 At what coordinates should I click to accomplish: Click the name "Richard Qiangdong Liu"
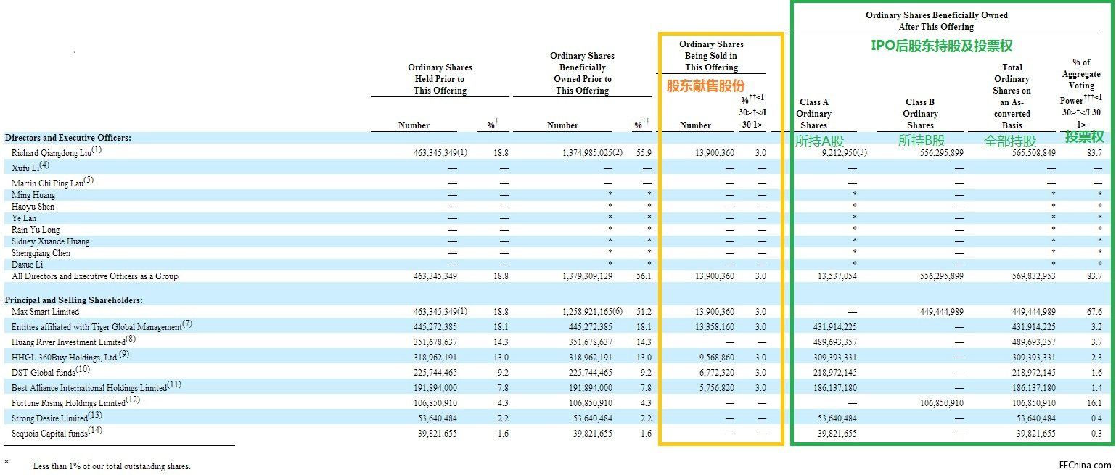click(x=52, y=153)
